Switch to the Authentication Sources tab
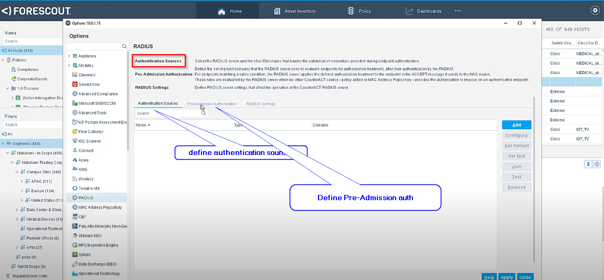 [158, 103]
